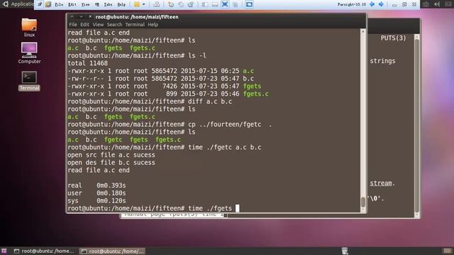Click underlined 'stream' in man page window

381,183
